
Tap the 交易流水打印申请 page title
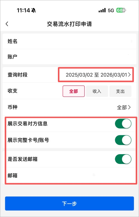click(x=69, y=24)
